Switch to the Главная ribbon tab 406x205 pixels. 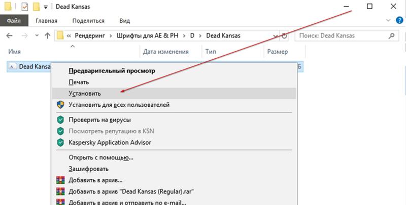click(47, 21)
